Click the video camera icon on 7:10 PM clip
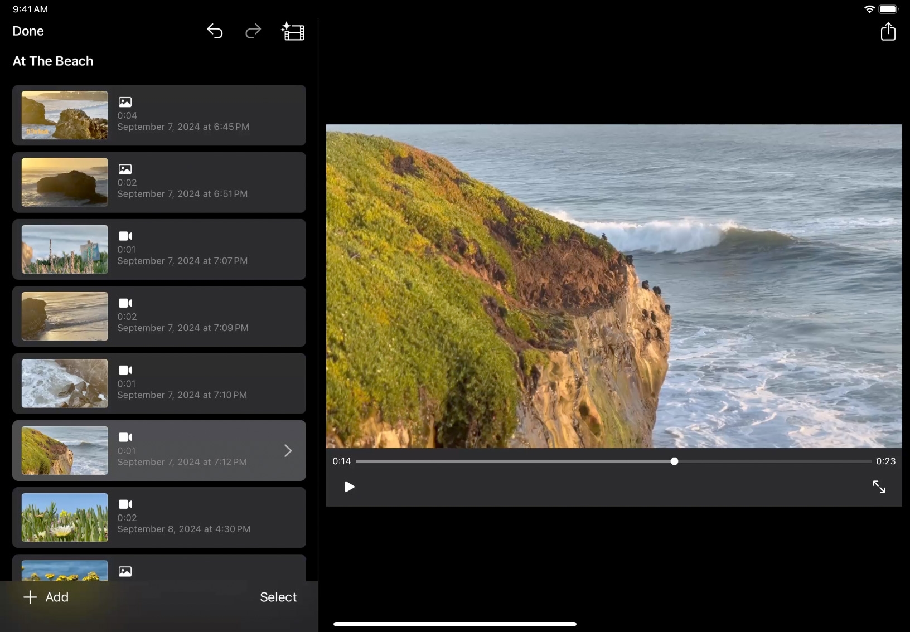 click(125, 370)
